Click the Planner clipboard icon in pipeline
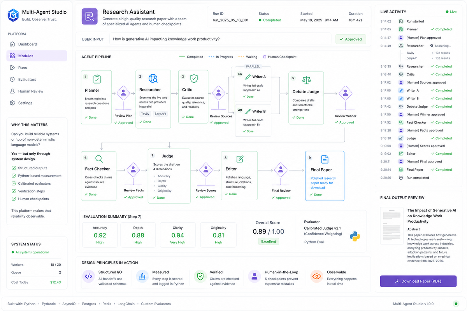Viewport: 467px width, 311px height. point(97,79)
